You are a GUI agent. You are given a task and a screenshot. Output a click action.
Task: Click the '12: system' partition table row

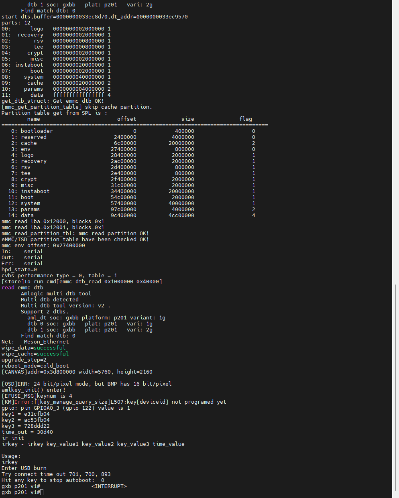[132, 203]
